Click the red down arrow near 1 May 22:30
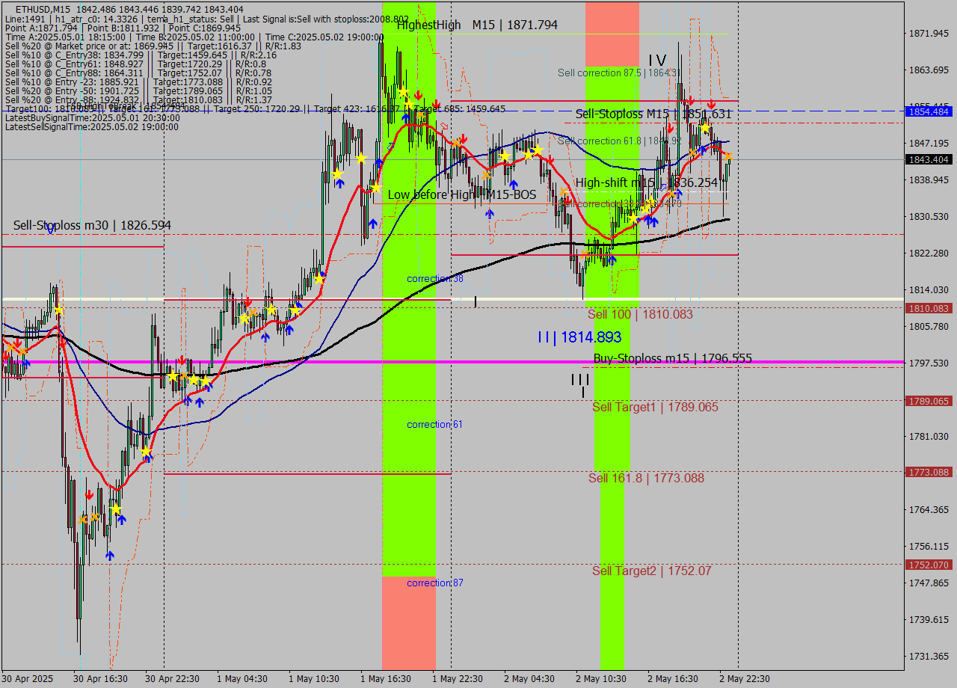Screen dimensions: 957x688 coord(464,138)
